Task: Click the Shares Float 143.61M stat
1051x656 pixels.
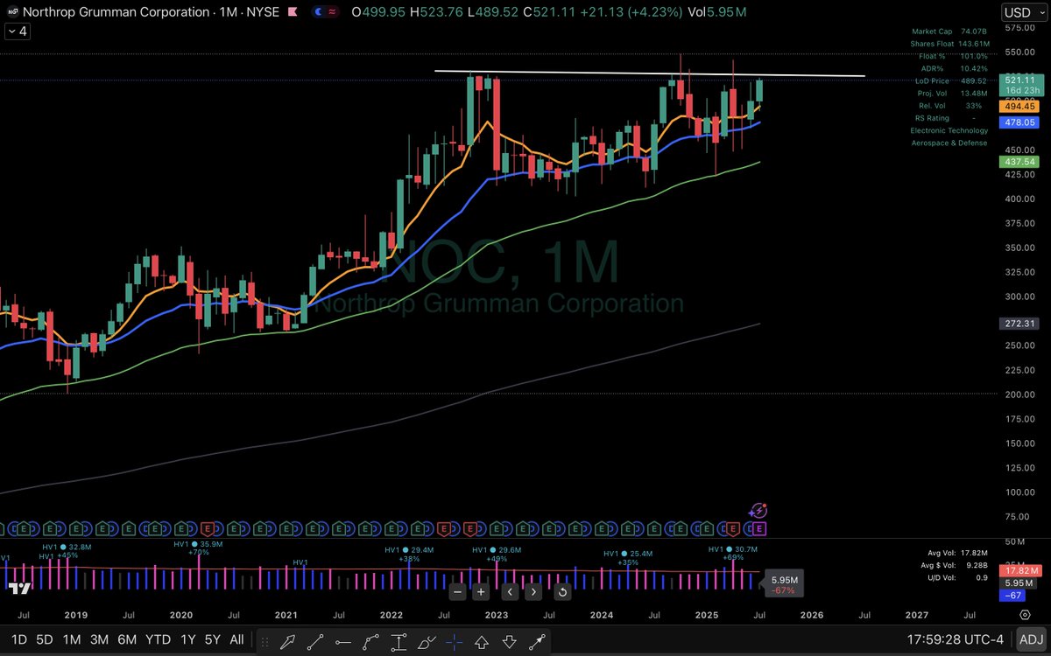Action: [949, 44]
